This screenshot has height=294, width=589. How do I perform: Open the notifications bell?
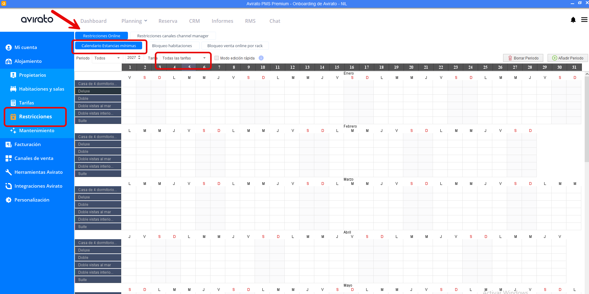point(573,20)
